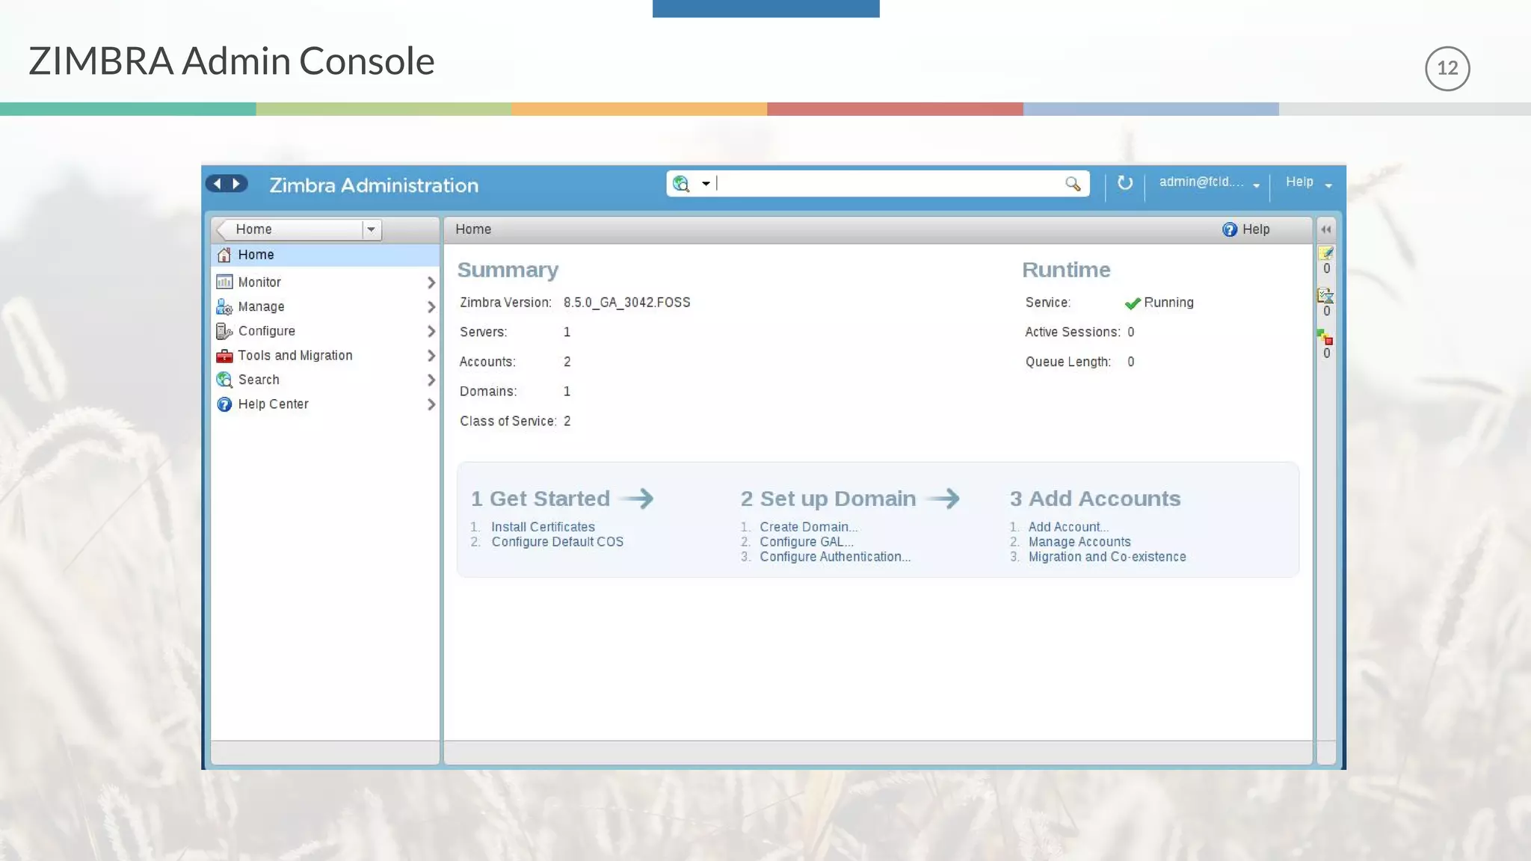The width and height of the screenshot is (1531, 861).
Task: Click the Search globe icon in sidebar
Action: (224, 380)
